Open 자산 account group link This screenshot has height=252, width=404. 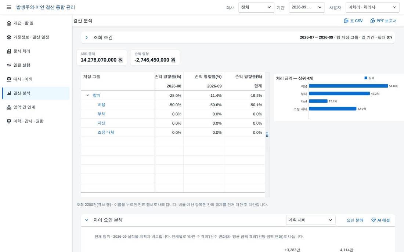point(101,123)
